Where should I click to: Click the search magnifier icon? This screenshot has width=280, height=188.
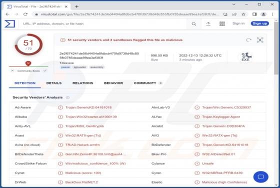(x=194, y=23)
